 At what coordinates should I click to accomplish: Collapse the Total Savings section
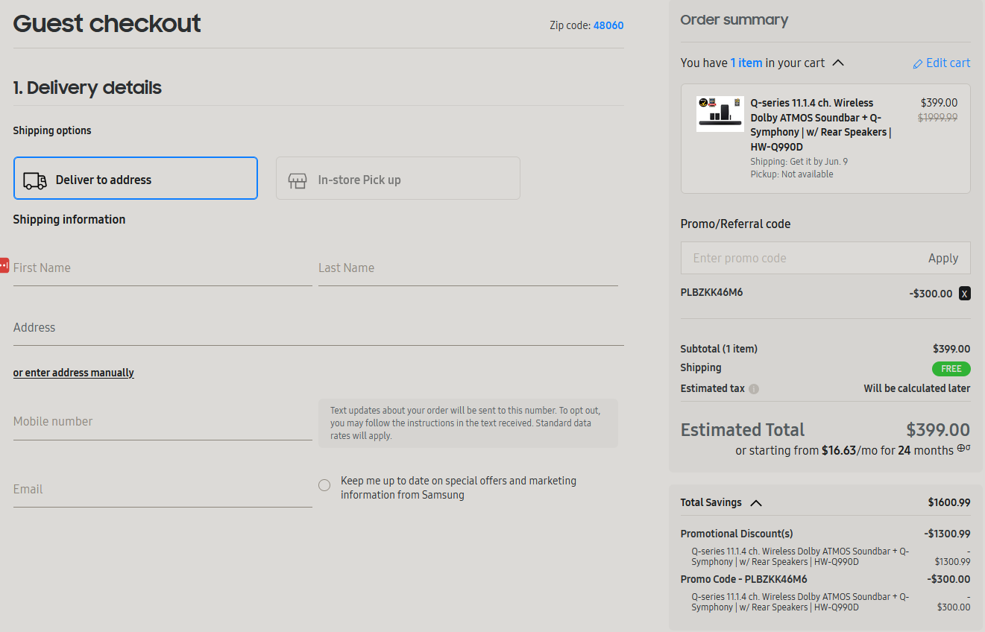pyautogui.click(x=755, y=503)
